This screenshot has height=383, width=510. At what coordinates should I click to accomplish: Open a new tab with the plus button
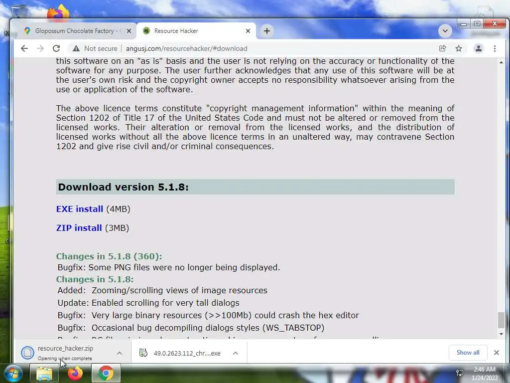click(x=267, y=31)
